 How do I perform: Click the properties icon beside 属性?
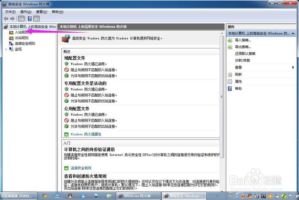pyautogui.click(x=230, y=81)
